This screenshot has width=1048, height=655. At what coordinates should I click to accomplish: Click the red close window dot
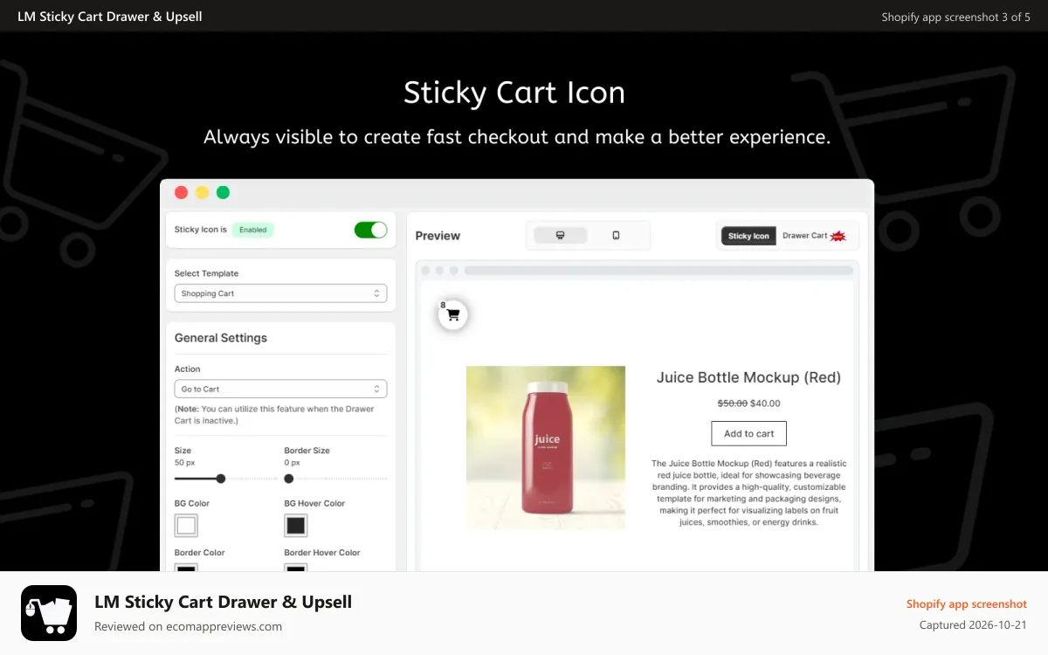pos(182,193)
